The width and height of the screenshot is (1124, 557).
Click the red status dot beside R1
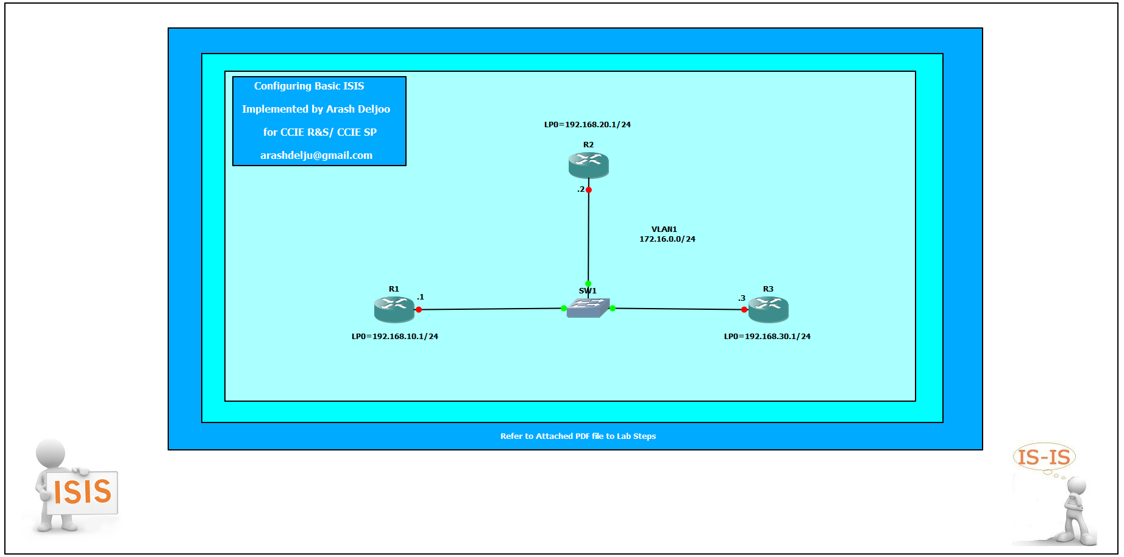419,310
